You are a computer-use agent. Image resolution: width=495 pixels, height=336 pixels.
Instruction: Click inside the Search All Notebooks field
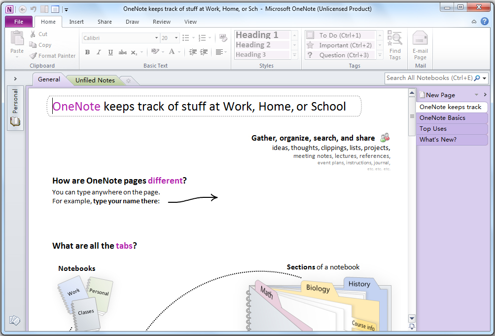click(x=429, y=77)
